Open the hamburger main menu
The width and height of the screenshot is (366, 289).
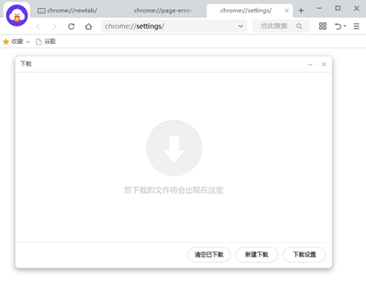[x=356, y=26]
